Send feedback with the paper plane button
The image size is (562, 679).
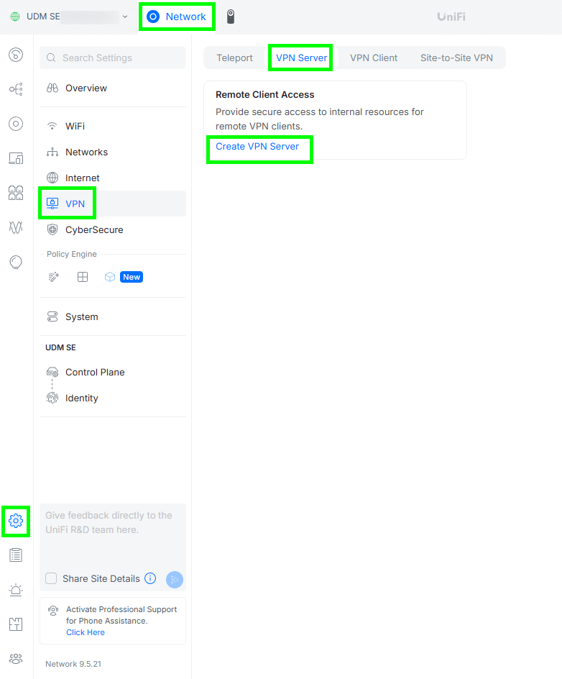tap(175, 579)
